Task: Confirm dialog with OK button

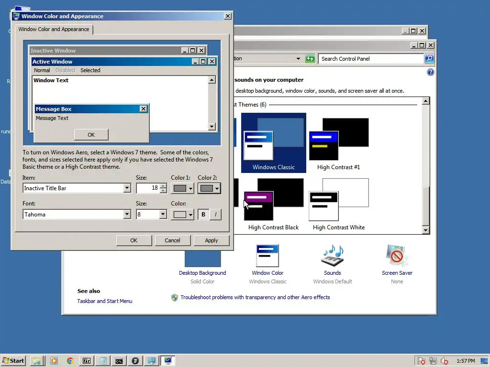Action: pos(134,241)
